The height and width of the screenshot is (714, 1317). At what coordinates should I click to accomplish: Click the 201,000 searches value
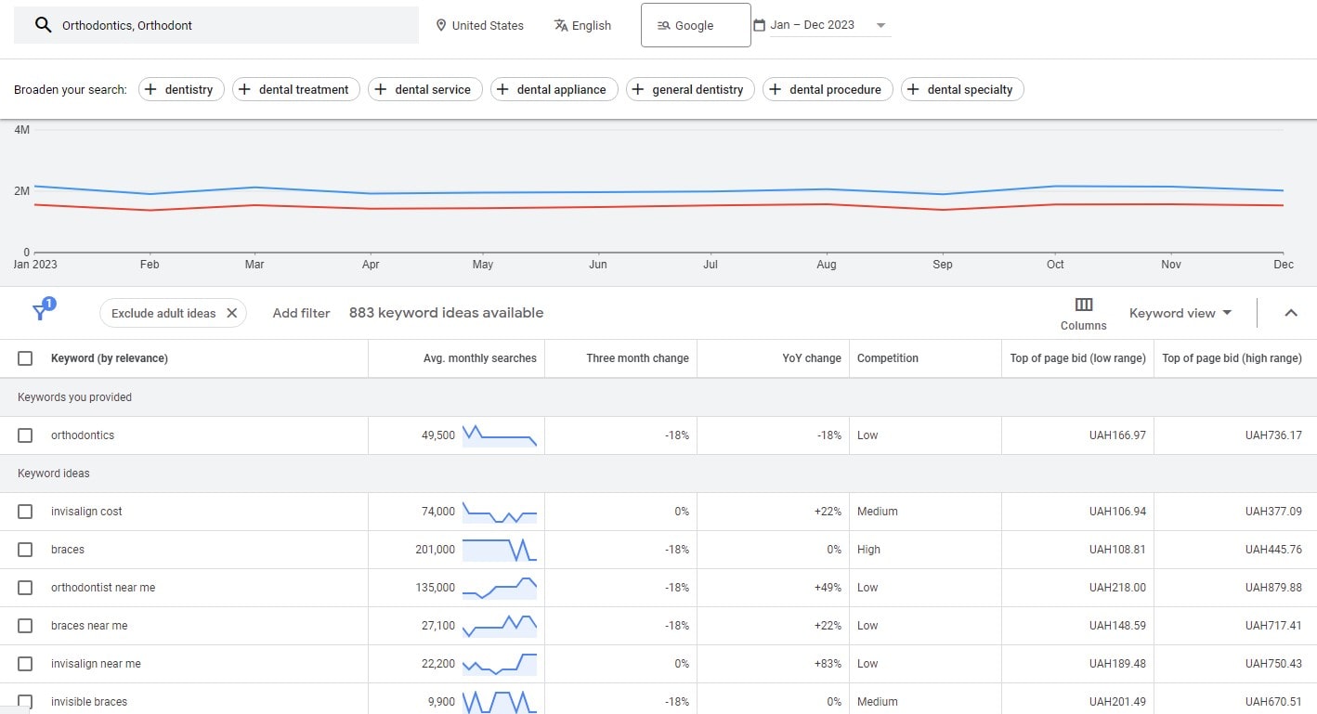coord(436,550)
